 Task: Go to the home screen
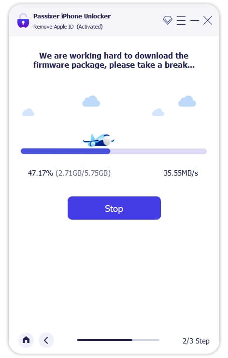26,340
